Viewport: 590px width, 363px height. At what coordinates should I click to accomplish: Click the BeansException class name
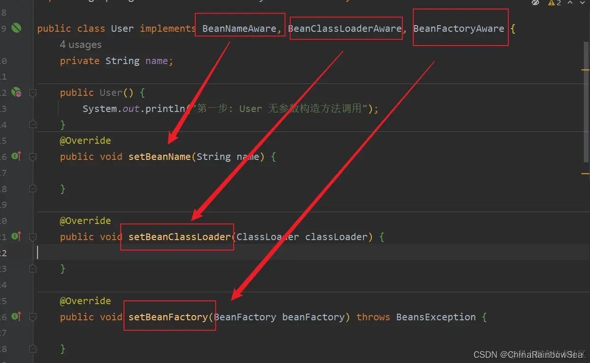(436, 317)
